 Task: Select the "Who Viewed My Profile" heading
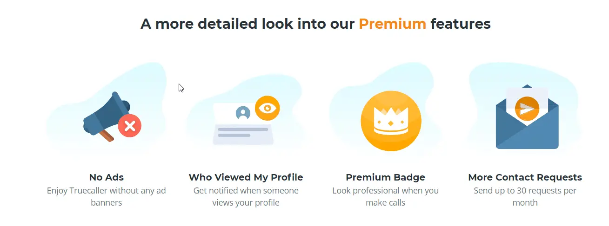tap(246, 177)
